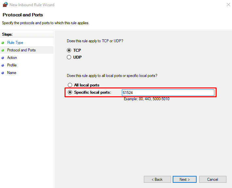232x188 pixels.
Task: Click the blue bullet beside Name
Action: [x=3, y=73]
